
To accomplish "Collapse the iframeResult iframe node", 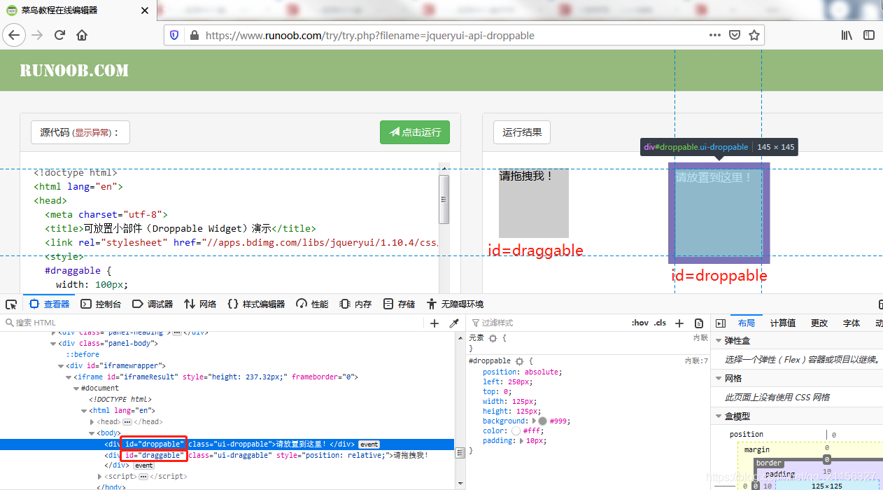I will 68,377.
